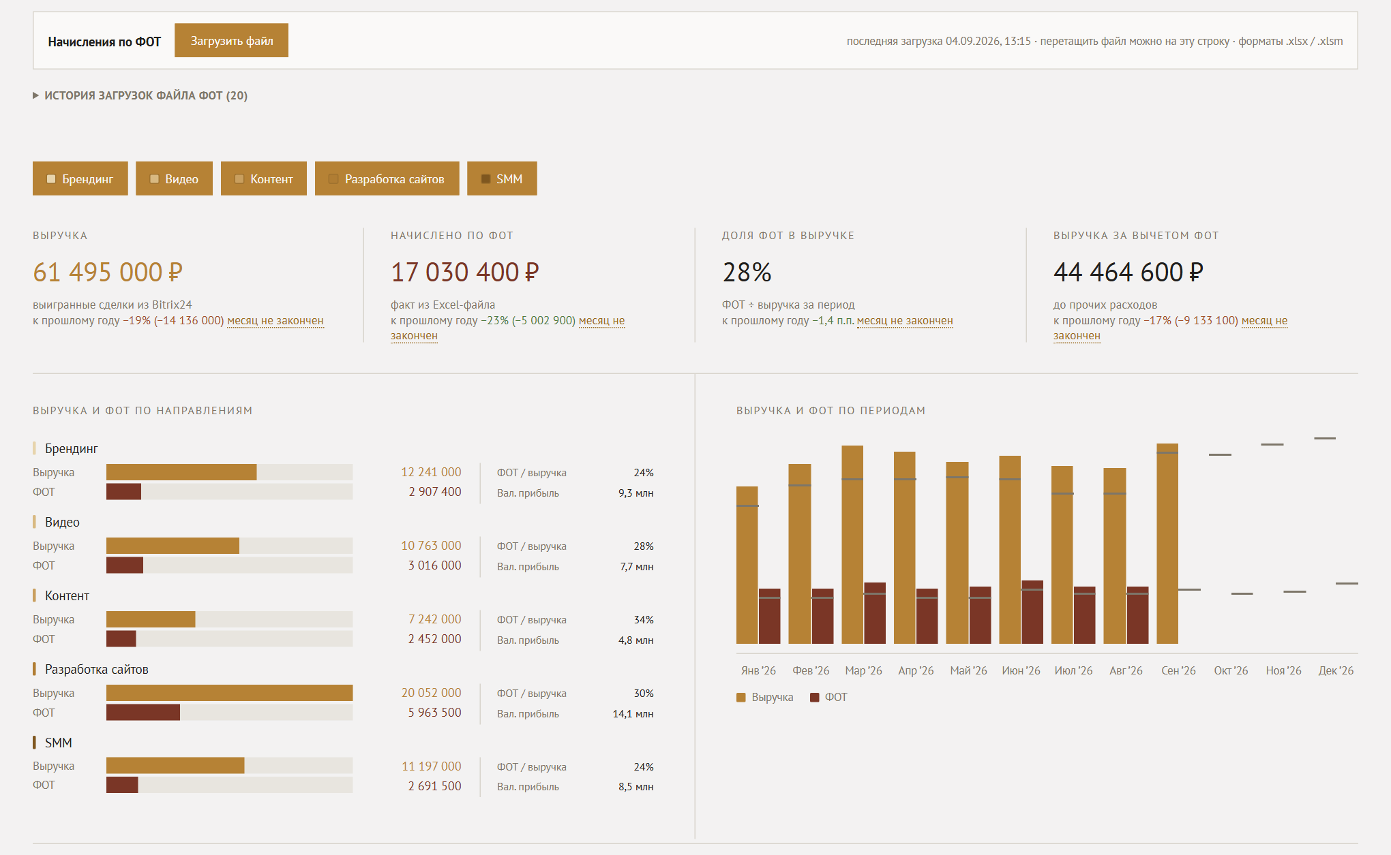1391x855 pixels.
Task: Click 'месяц не закончен' under Выручка за вычетом ФОТ
Action: point(1264,321)
